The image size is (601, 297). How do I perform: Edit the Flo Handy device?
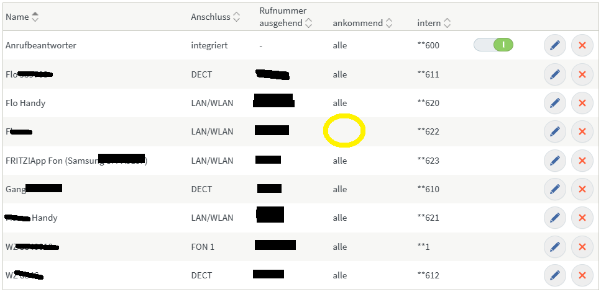[554, 103]
